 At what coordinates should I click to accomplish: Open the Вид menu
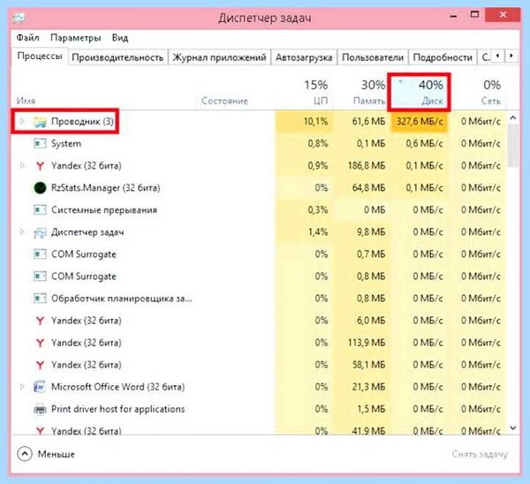[120, 37]
